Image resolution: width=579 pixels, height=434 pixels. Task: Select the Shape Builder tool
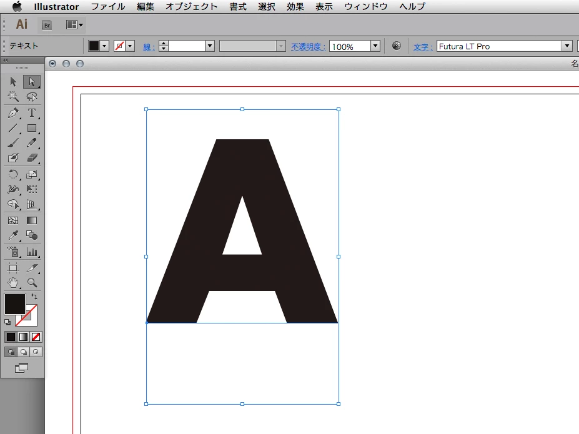coord(13,204)
